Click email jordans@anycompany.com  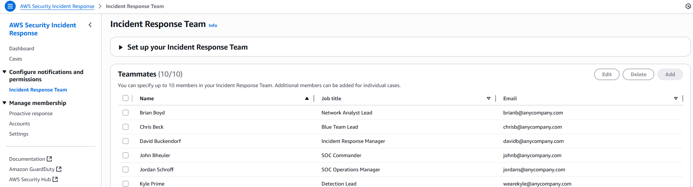click(534, 170)
